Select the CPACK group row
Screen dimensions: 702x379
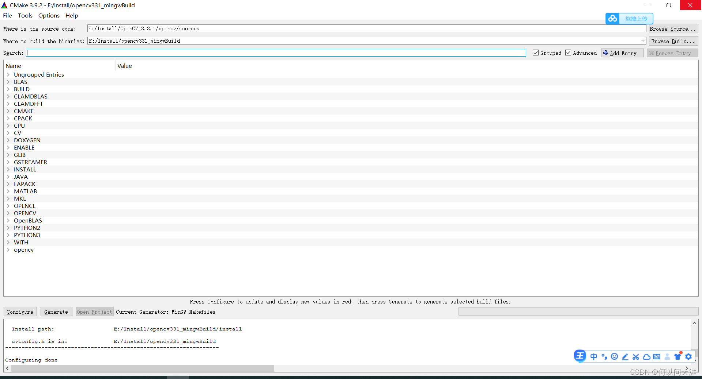[x=351, y=118]
